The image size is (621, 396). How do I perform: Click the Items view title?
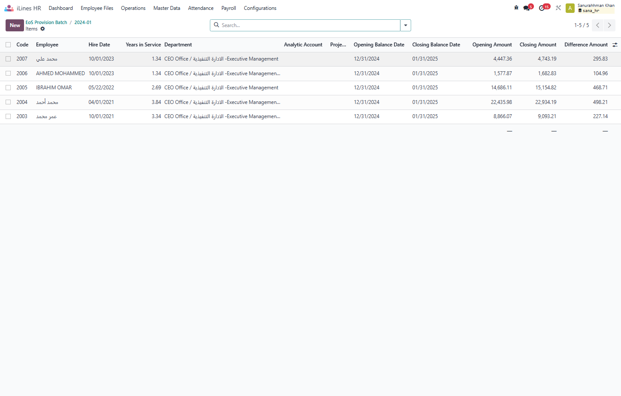pyautogui.click(x=31, y=29)
